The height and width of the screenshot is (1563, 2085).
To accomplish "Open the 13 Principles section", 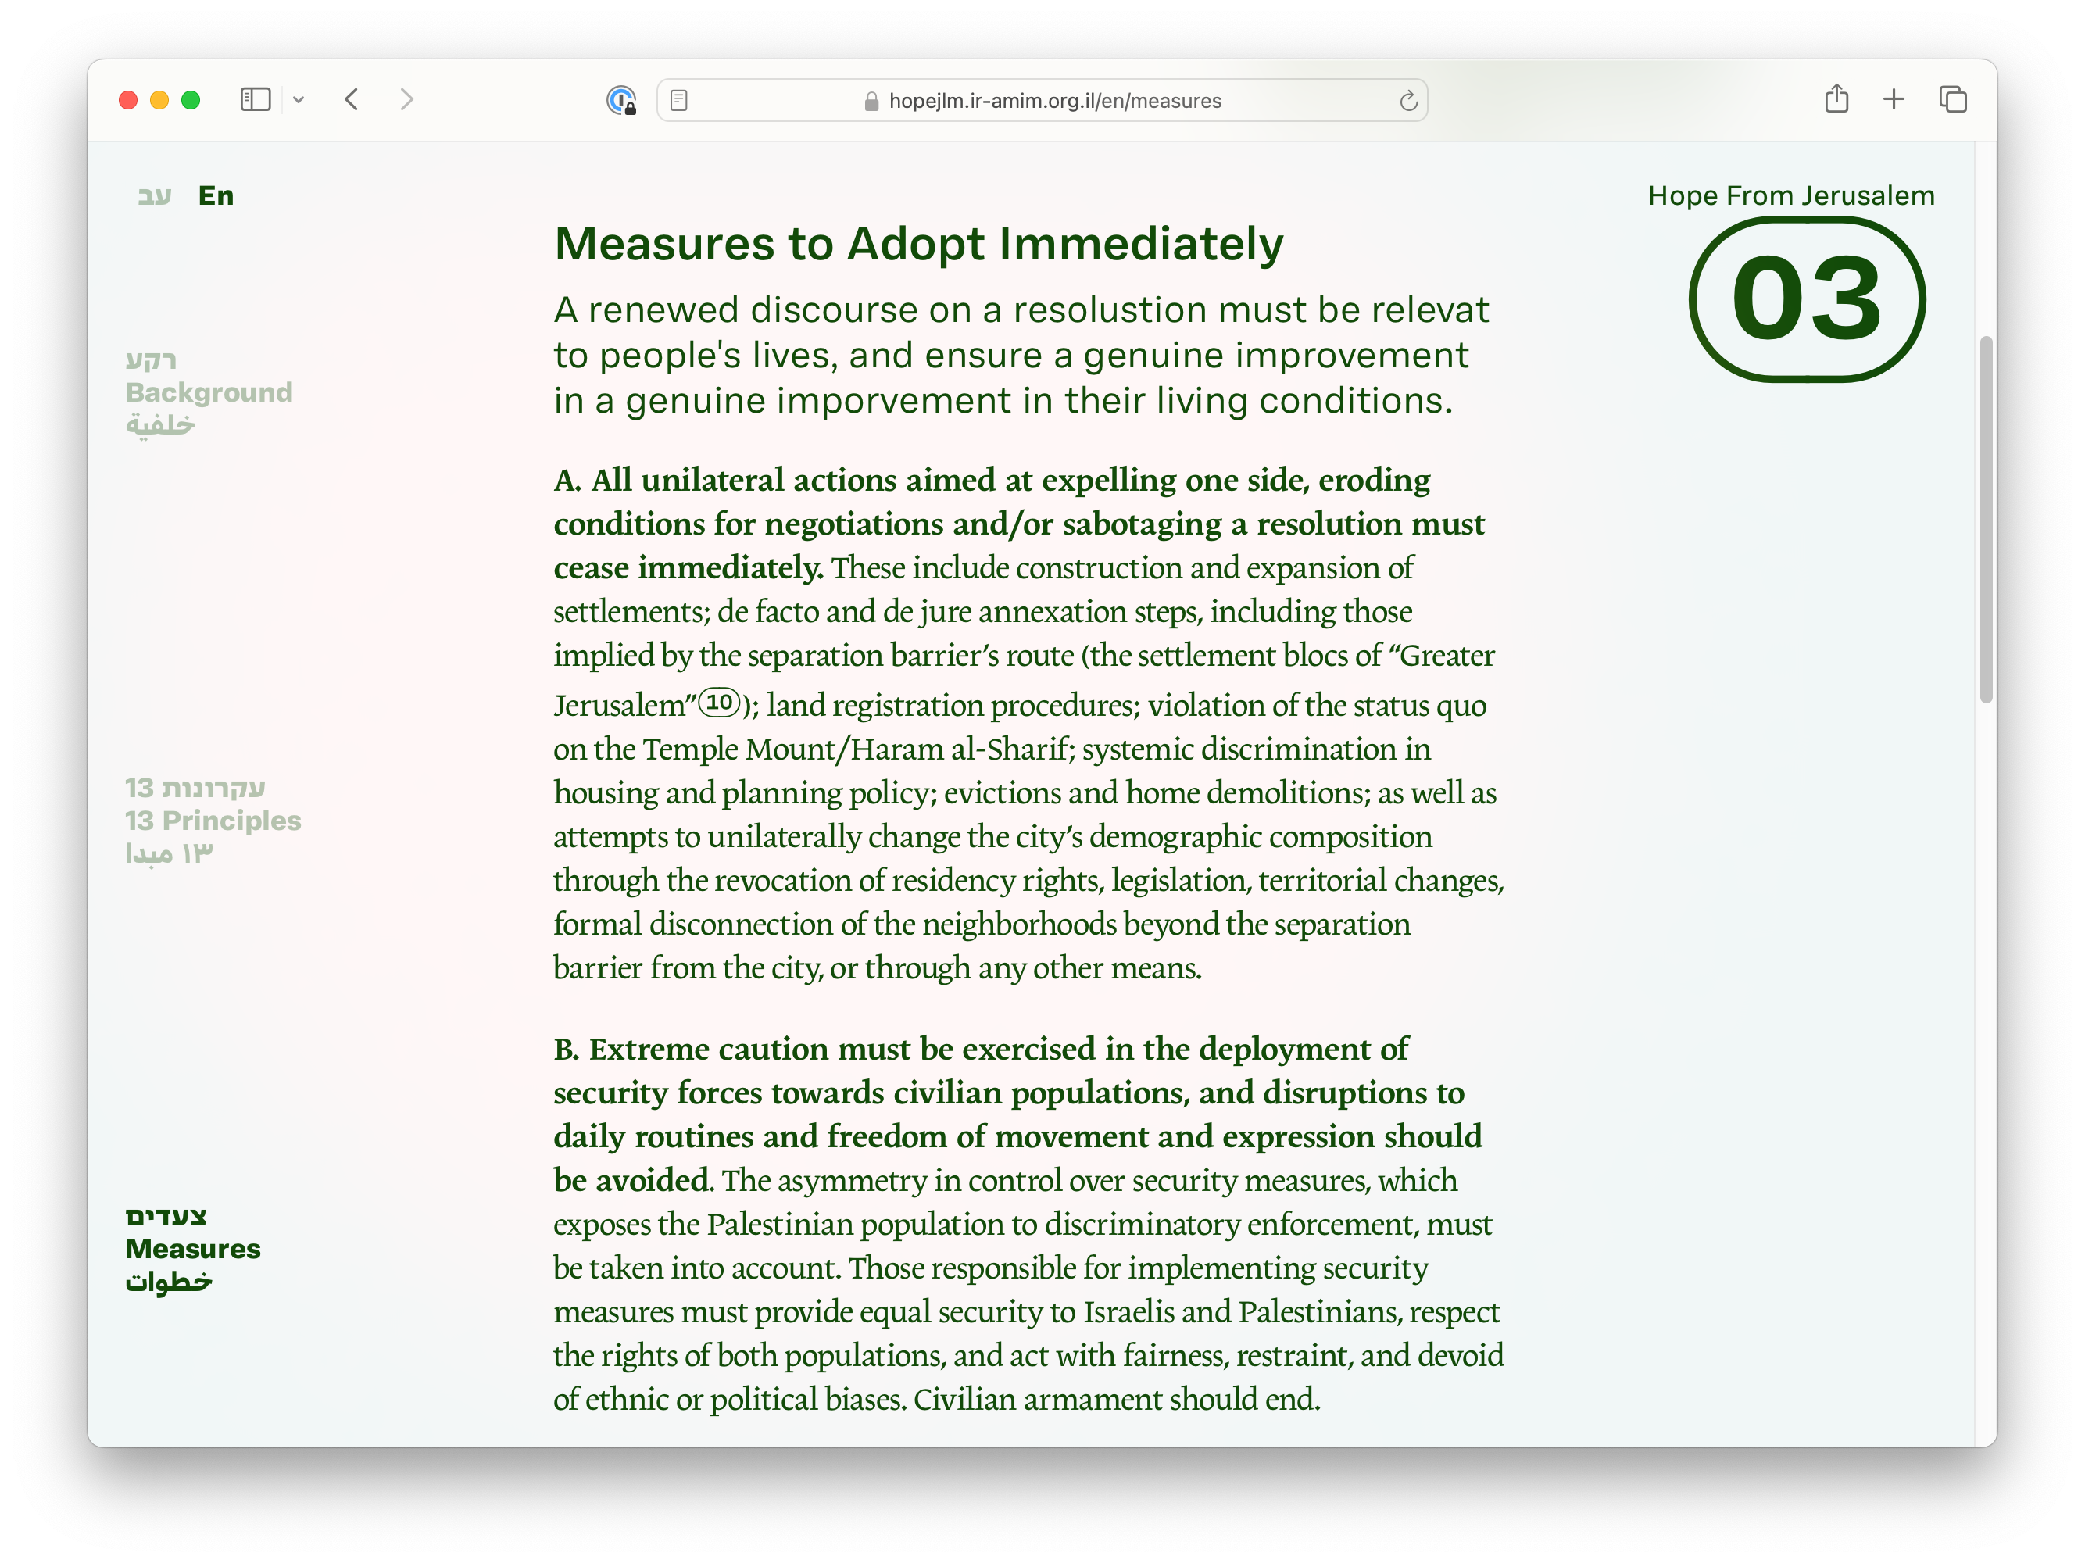I will click(x=212, y=820).
